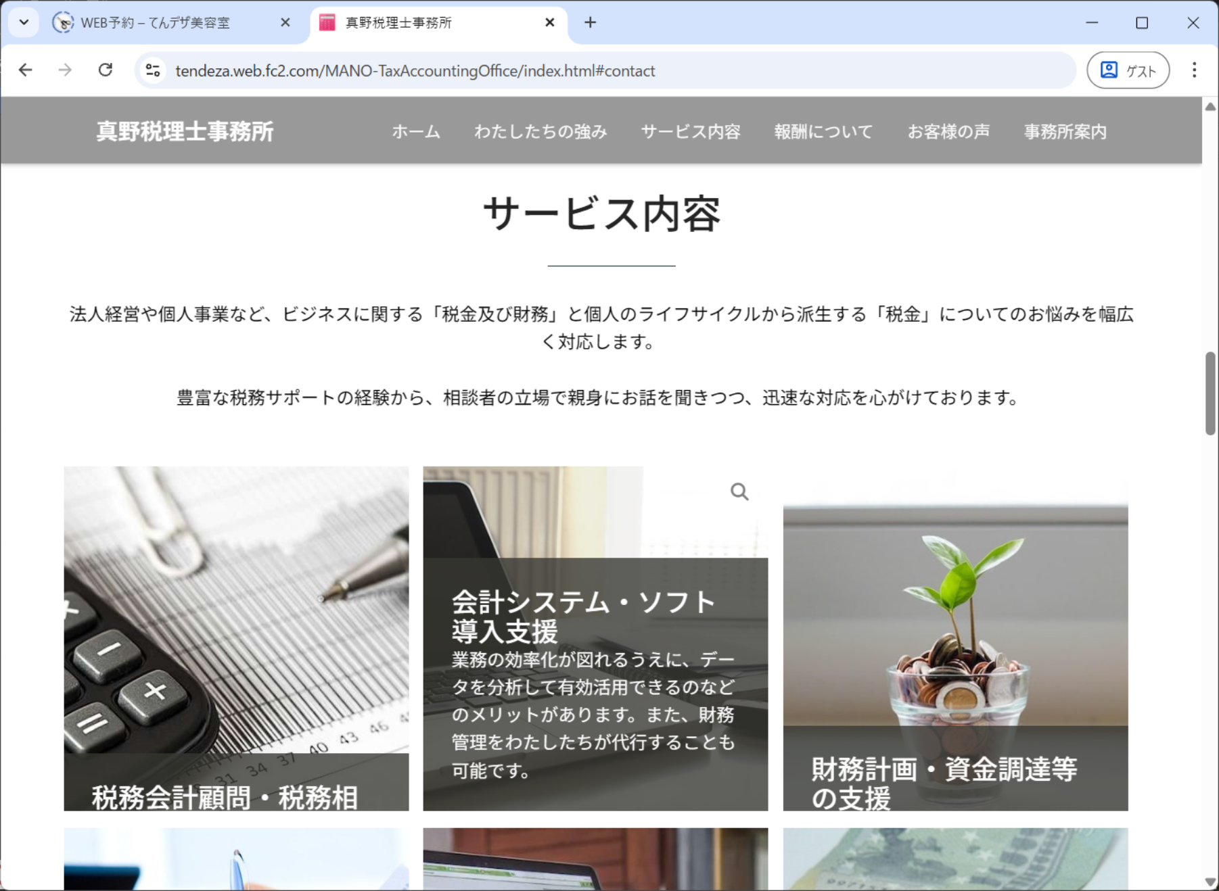Screen dimensions: 1219x891
Task: Go to サービス内容 in navigation
Action: click(x=690, y=132)
